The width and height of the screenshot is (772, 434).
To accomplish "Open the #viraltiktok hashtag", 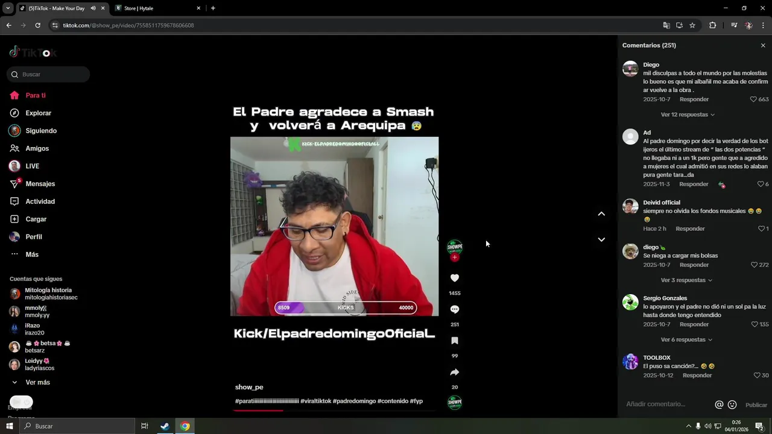I will [x=315, y=401].
